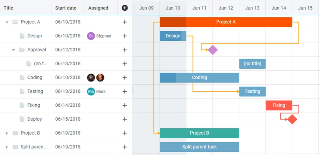Click the plus icon in Testing row
This screenshot has width=320, height=155.
[x=125, y=91]
